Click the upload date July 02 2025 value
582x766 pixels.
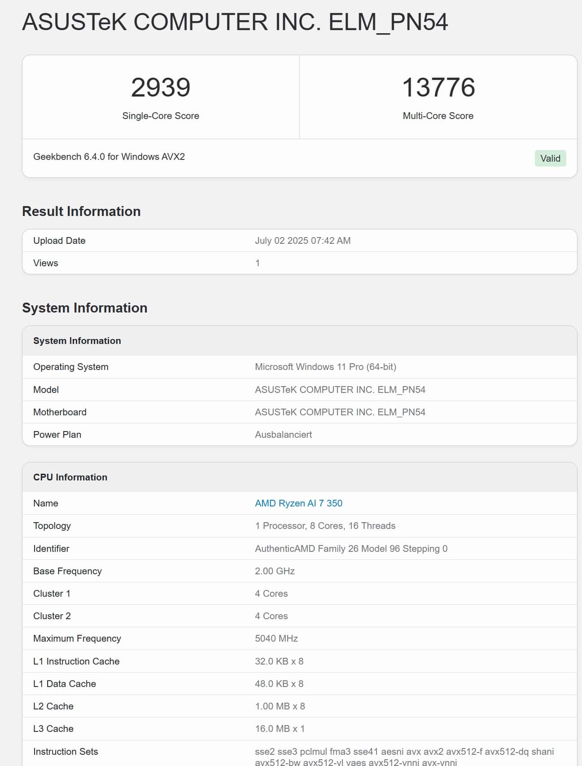click(x=302, y=241)
